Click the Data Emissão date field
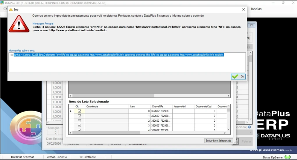The image size is (297, 160). [x=56, y=144]
